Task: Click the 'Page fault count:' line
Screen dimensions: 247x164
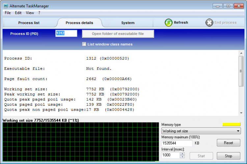Action: pos(68,79)
